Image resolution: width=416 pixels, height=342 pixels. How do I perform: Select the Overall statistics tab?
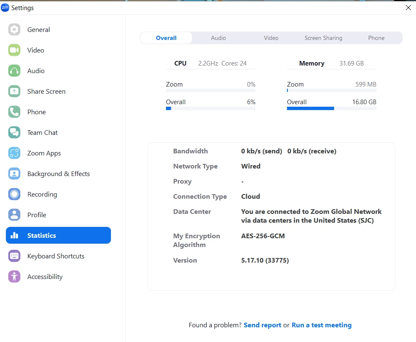(x=166, y=38)
